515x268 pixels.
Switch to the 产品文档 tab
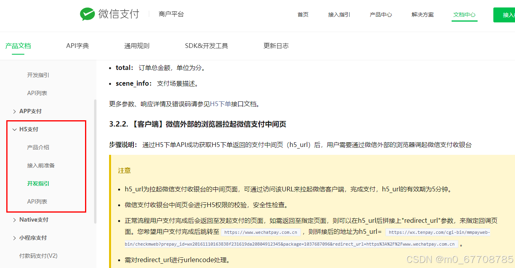coord(18,46)
